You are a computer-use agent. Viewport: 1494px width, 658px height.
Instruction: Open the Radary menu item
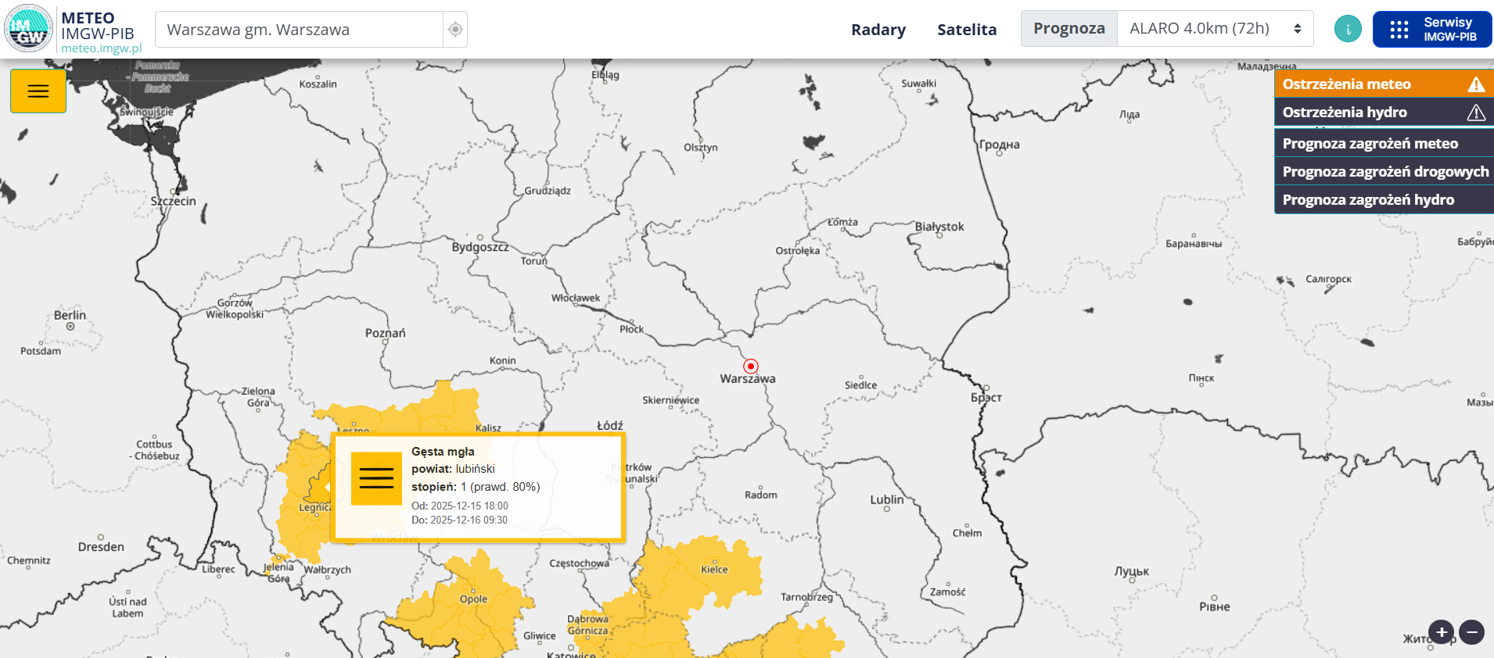tap(878, 30)
